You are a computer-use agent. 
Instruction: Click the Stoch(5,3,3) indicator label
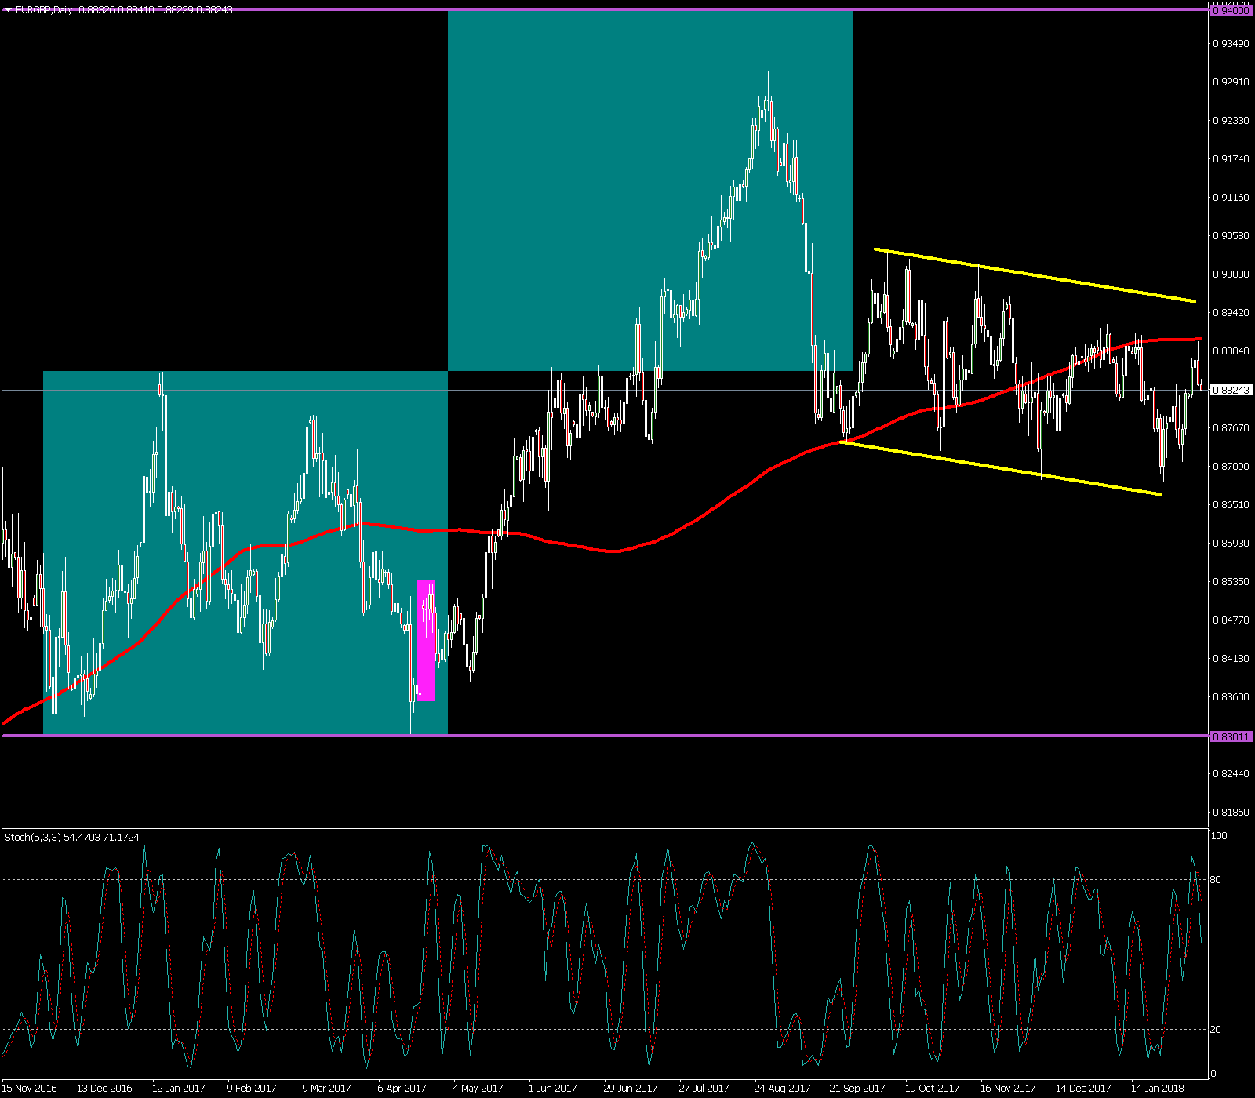click(x=72, y=838)
